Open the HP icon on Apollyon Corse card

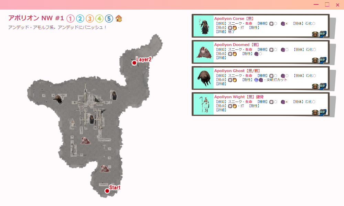pyautogui.click(x=323, y=34)
